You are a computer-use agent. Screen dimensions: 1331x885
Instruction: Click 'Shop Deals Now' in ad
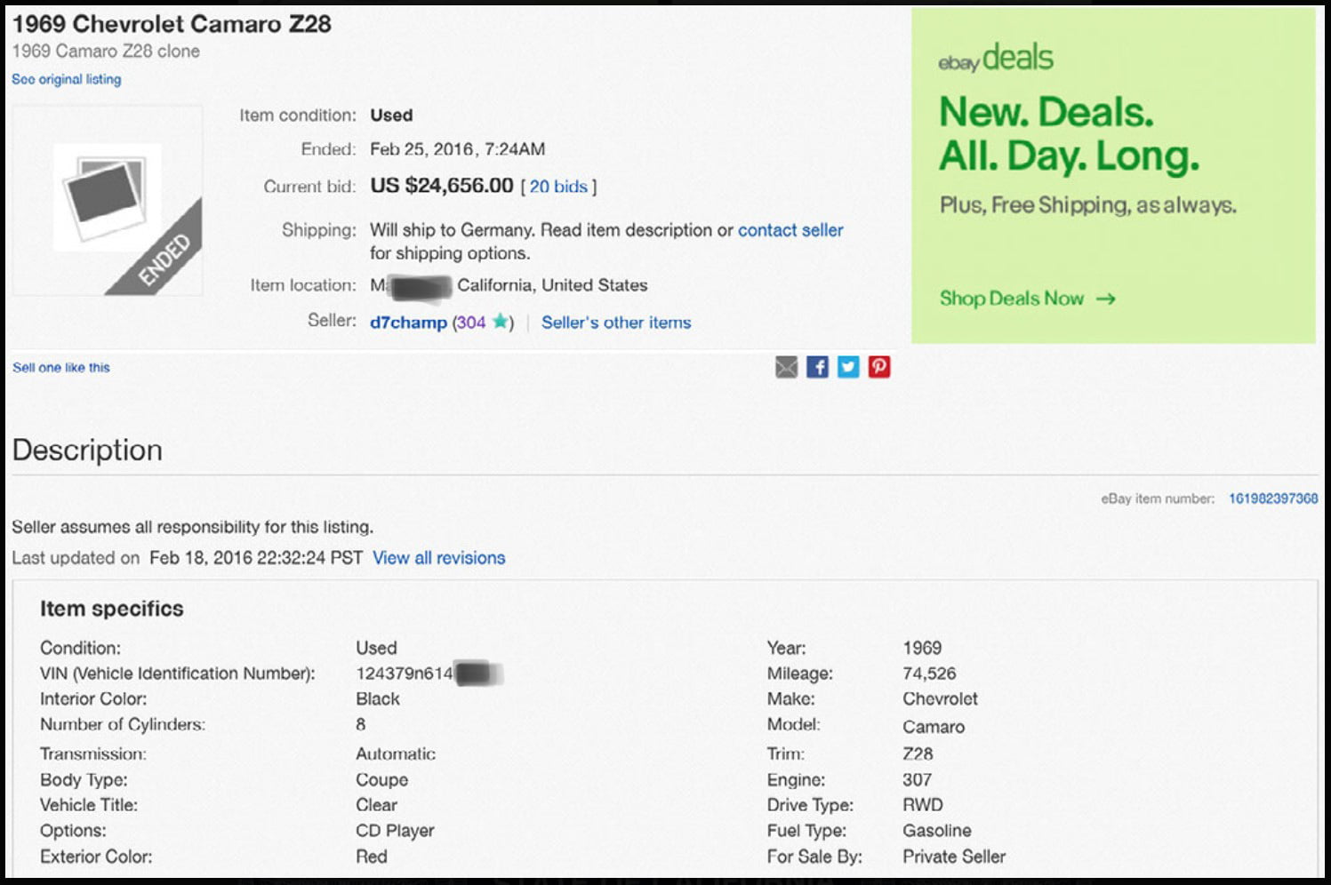pos(1012,299)
